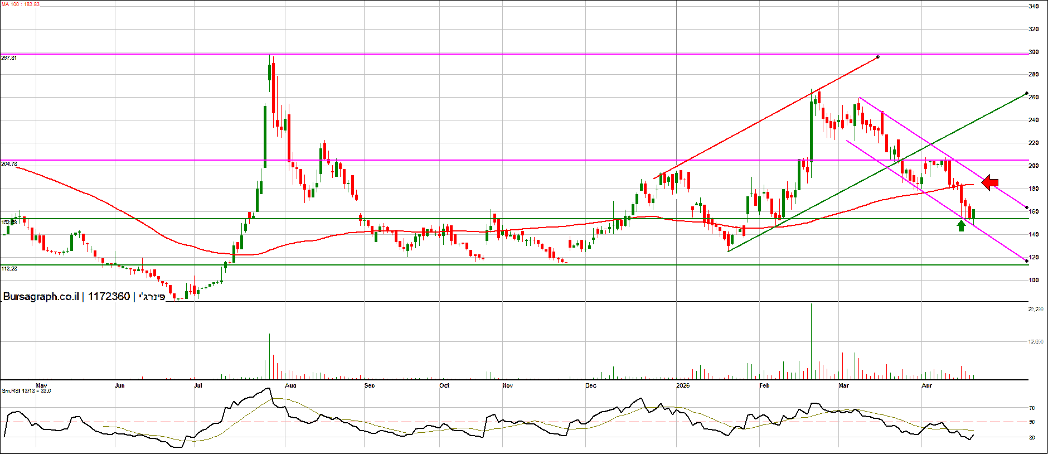Select the red trendline's upper end handle
The image size is (1048, 454).
coord(878,57)
